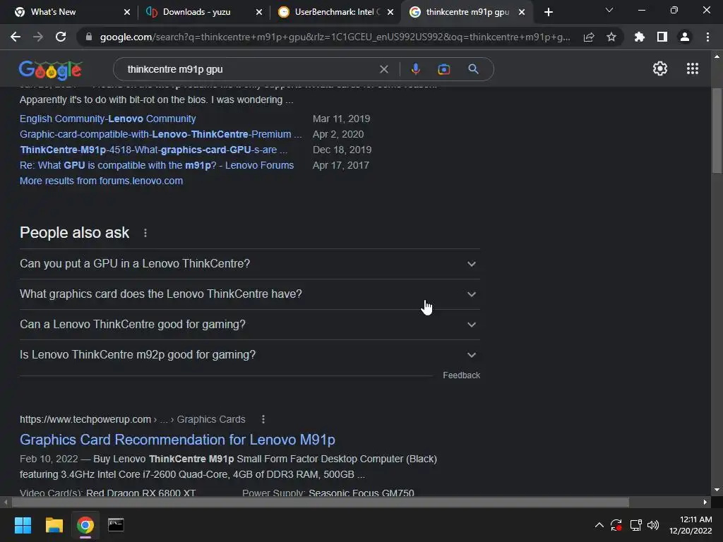Open network status tray icon
723x542 pixels.
[636, 525]
